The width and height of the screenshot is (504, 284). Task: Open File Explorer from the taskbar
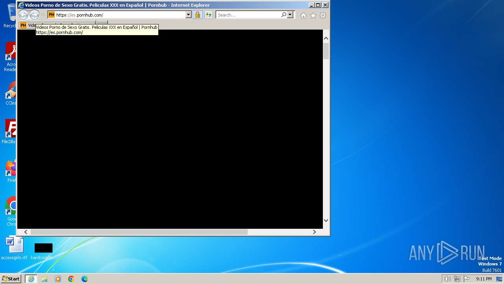44,279
